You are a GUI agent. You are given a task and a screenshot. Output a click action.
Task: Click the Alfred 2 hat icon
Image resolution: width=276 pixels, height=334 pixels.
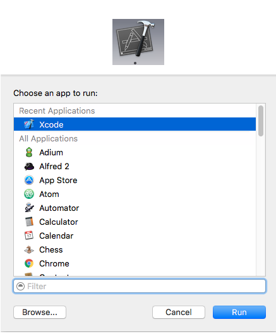pyautogui.click(x=29, y=166)
